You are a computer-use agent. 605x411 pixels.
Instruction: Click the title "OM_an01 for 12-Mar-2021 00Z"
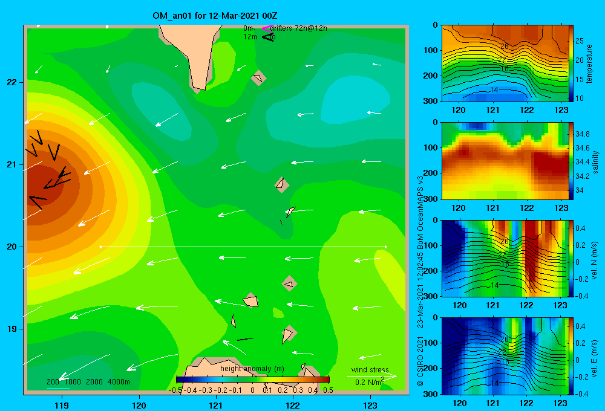215,16
